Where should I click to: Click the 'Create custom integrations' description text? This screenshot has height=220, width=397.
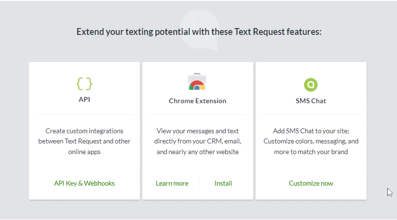[x=84, y=141]
